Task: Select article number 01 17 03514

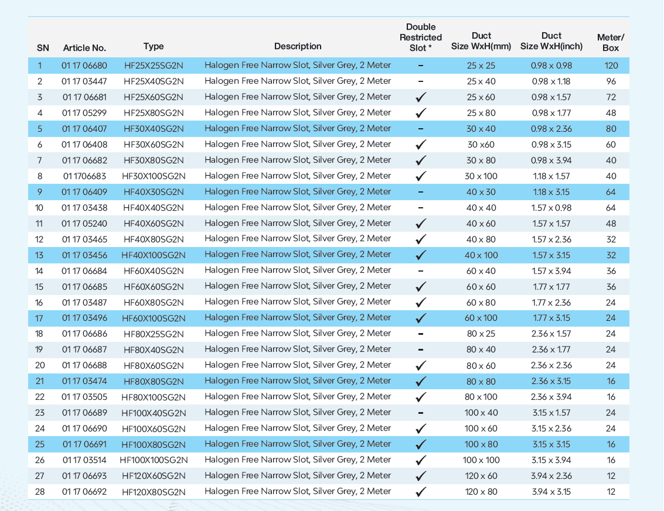Action: (x=84, y=460)
